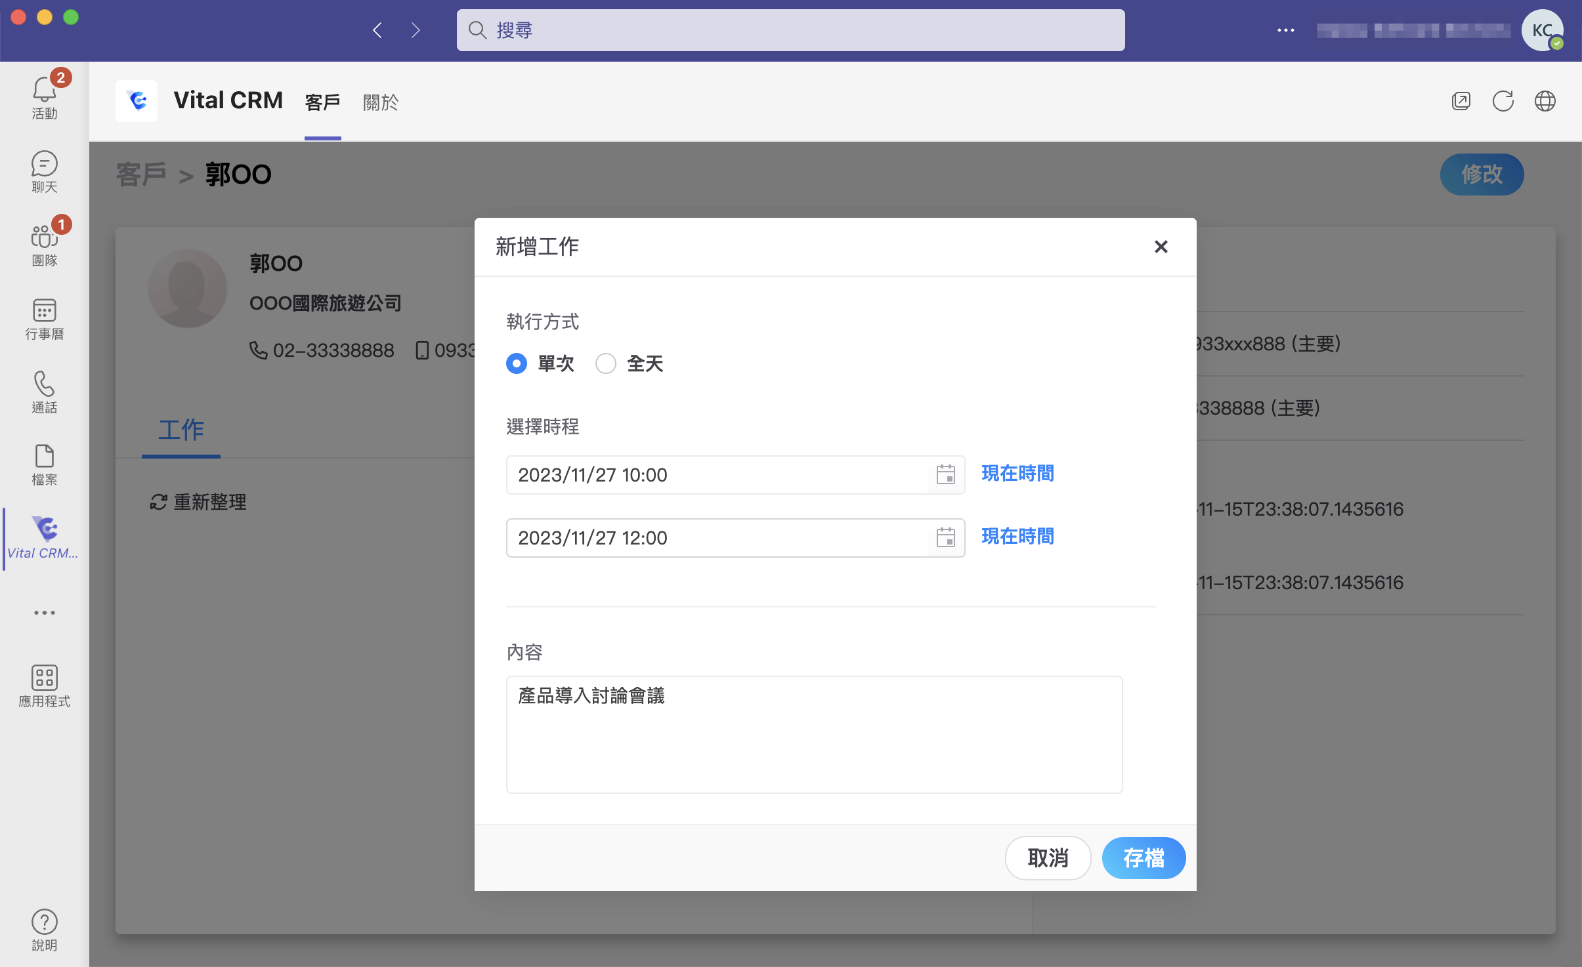Enable the 全天 execution mode
The image size is (1582, 967).
(x=606, y=363)
